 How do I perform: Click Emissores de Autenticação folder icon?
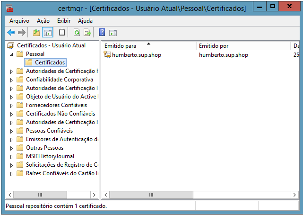click(20, 139)
